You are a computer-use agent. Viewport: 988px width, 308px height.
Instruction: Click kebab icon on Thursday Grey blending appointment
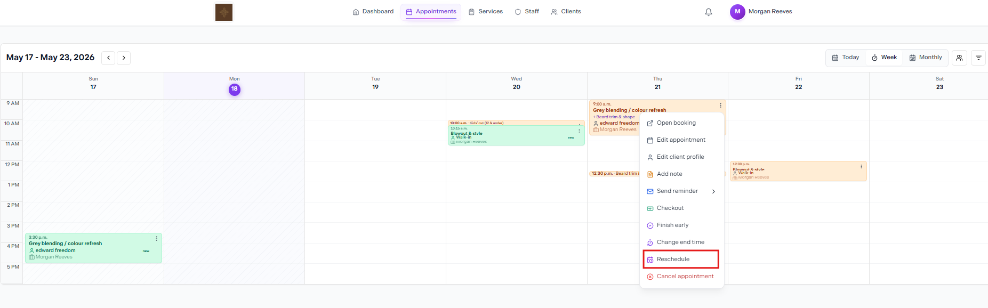[x=720, y=105]
